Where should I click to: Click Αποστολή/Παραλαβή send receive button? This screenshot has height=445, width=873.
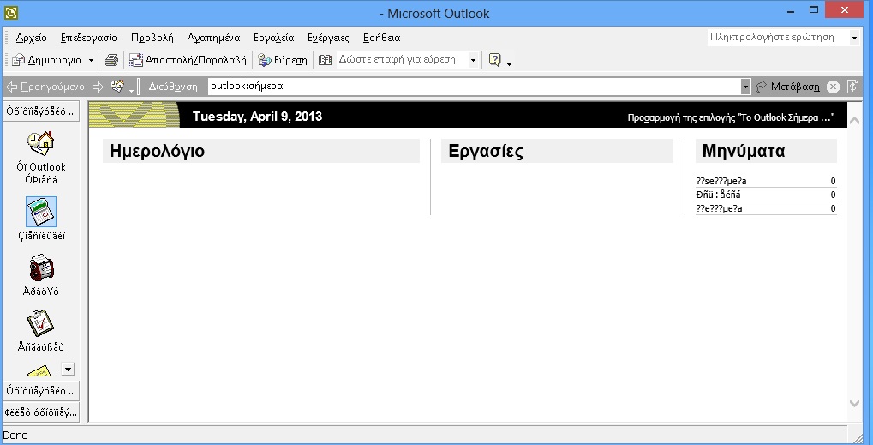(x=188, y=60)
